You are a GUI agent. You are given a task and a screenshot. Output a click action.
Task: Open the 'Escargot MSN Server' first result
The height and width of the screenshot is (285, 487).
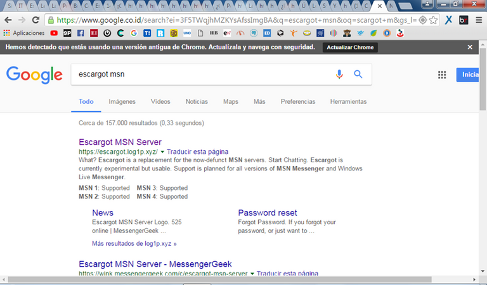(x=120, y=142)
